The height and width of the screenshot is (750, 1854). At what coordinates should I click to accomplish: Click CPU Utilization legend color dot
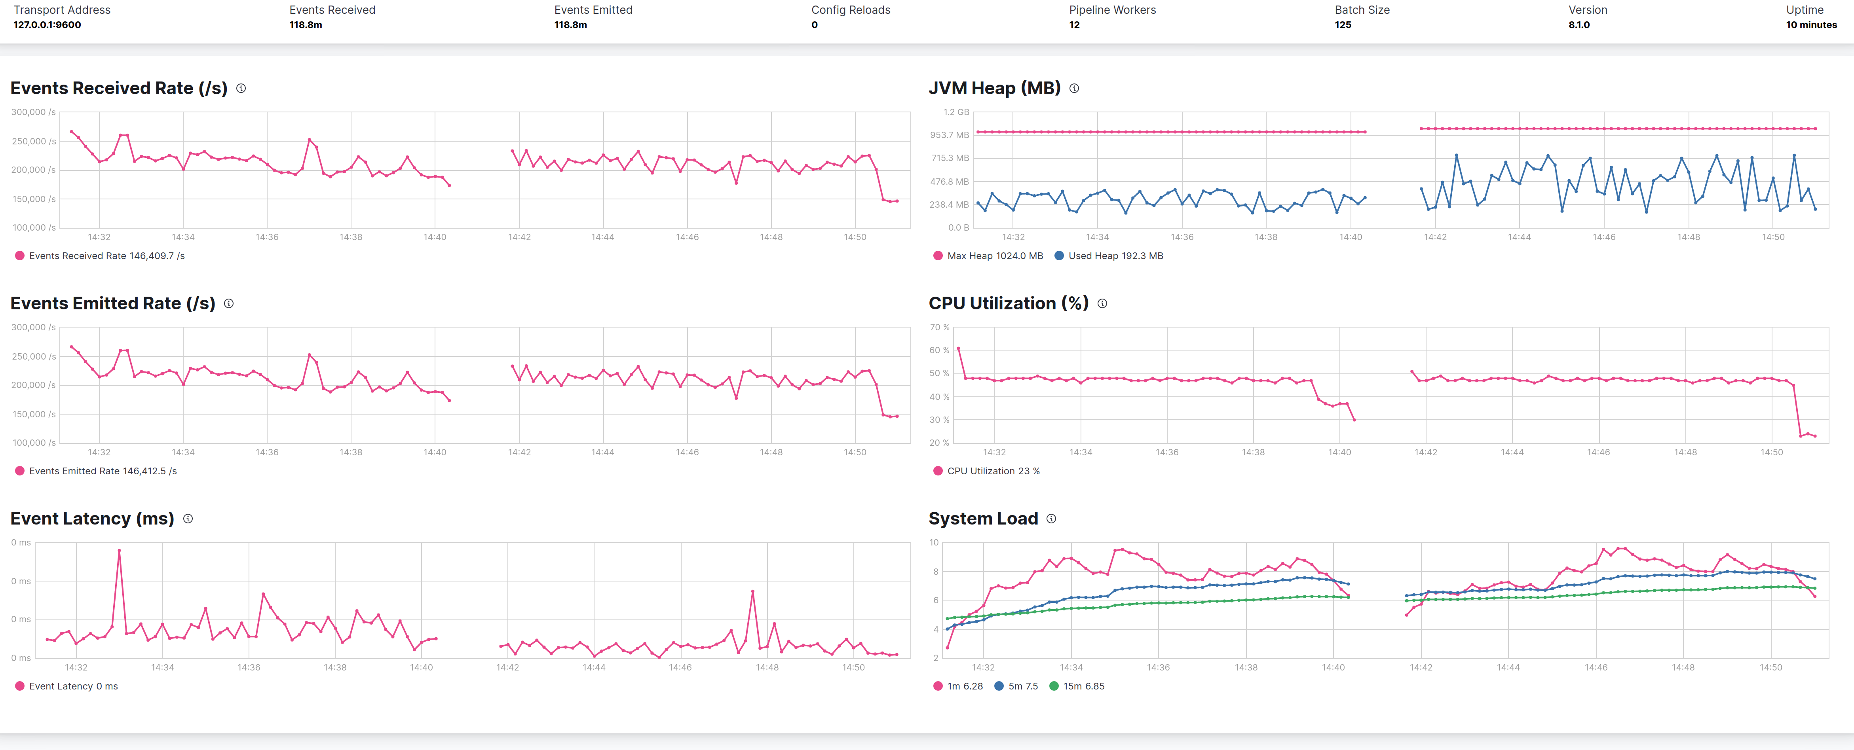(x=938, y=471)
